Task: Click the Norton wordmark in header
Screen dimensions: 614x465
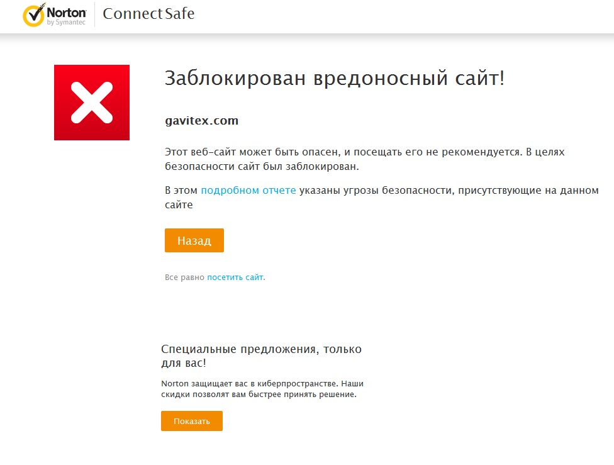Action: (x=66, y=11)
